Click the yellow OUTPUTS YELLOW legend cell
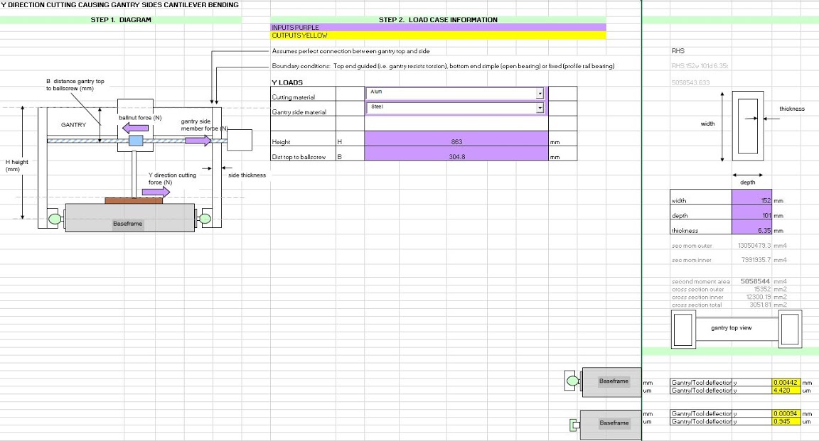Screen dimensions: 819x441 tap(438, 36)
